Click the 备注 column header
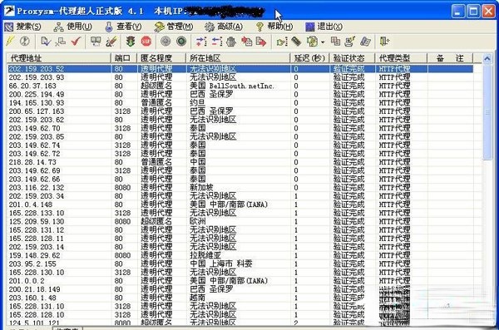This screenshot has height=330, width=499. pyautogui.click(x=450, y=58)
